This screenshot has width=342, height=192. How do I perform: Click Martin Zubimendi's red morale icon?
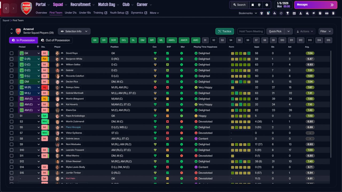182,122
